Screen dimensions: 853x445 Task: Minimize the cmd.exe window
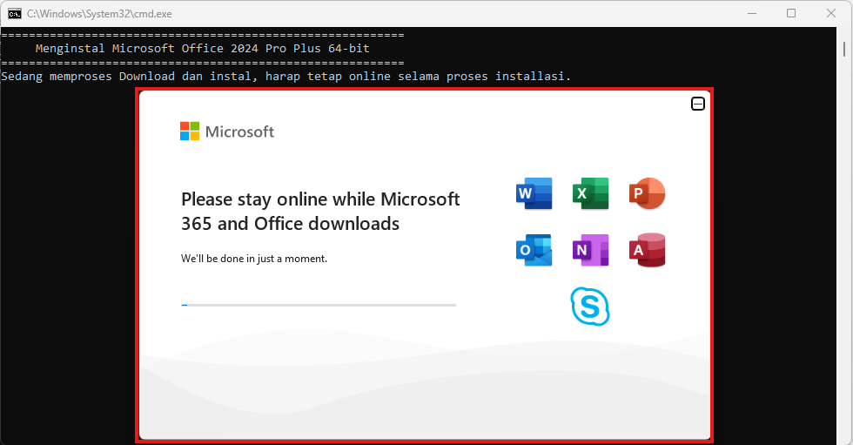[x=752, y=14]
